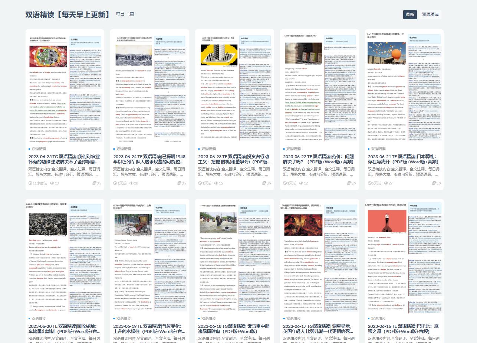Click the clock icon showing 5天前 on 06-21 card
The height and width of the screenshot is (343, 477).
coord(370,182)
